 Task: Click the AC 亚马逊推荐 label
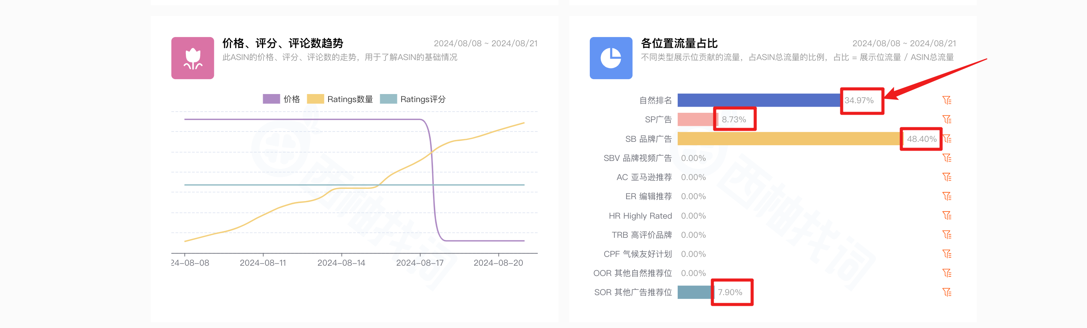point(644,177)
